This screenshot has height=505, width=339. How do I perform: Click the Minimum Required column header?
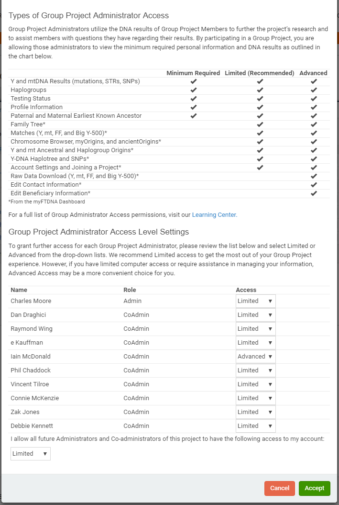(x=193, y=73)
